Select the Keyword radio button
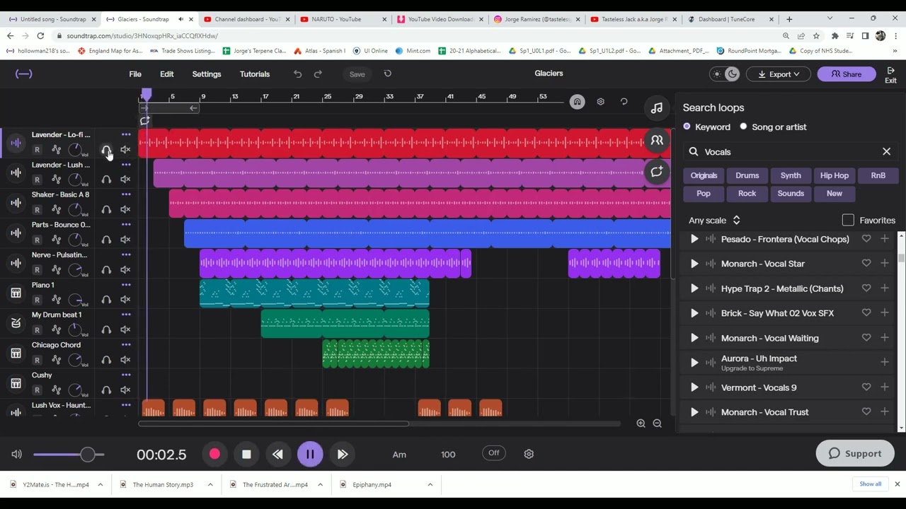906x509 pixels. coord(687,127)
